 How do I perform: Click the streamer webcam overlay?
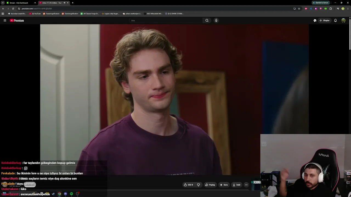pyautogui.click(x=305, y=166)
